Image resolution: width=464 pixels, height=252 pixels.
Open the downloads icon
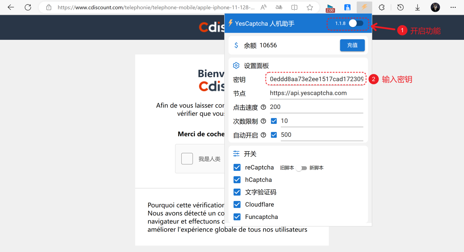point(418,7)
